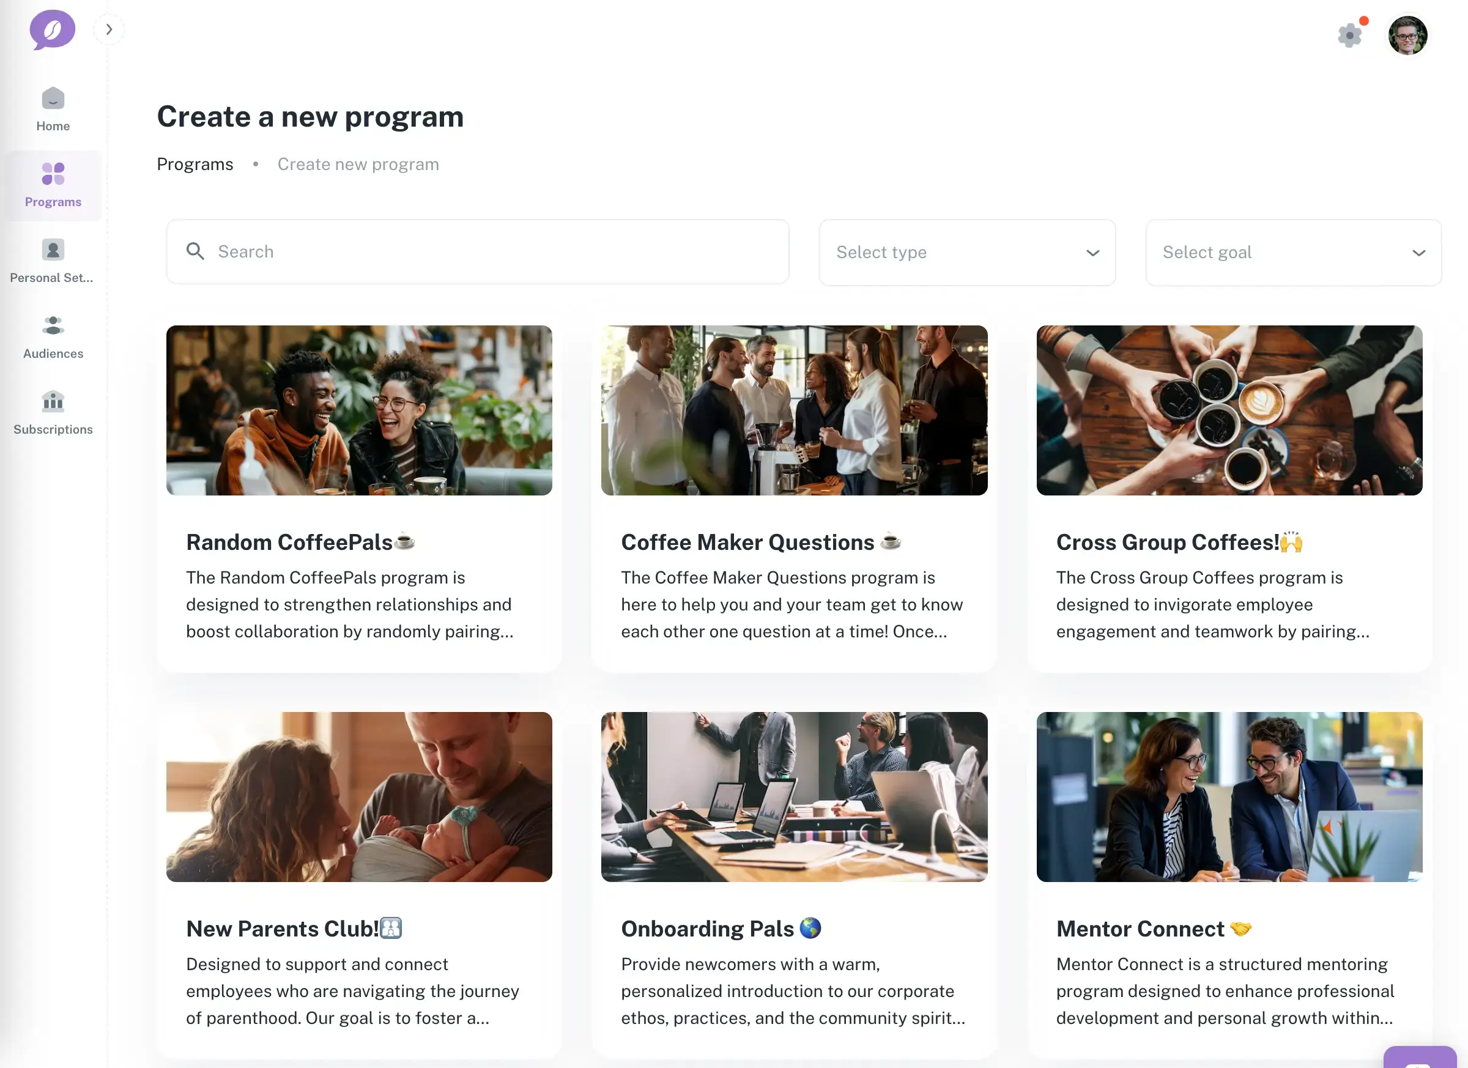The image size is (1468, 1068).
Task: Open the Subscriptions icon in sidebar
Action: coord(53,401)
